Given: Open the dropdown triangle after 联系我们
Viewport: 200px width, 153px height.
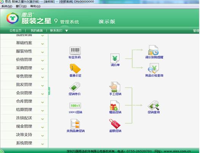Looking at the screenshot, I should coord(67,31).
